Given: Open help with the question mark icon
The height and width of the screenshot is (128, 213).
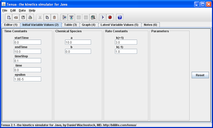Looking at the screenshot, I should [x=120, y=17].
